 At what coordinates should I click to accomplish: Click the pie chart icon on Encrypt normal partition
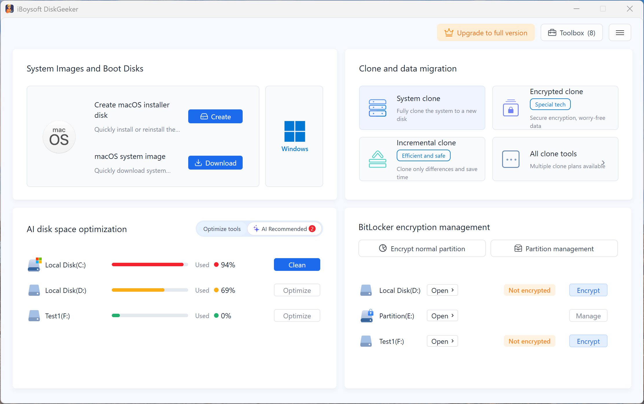pyautogui.click(x=383, y=248)
